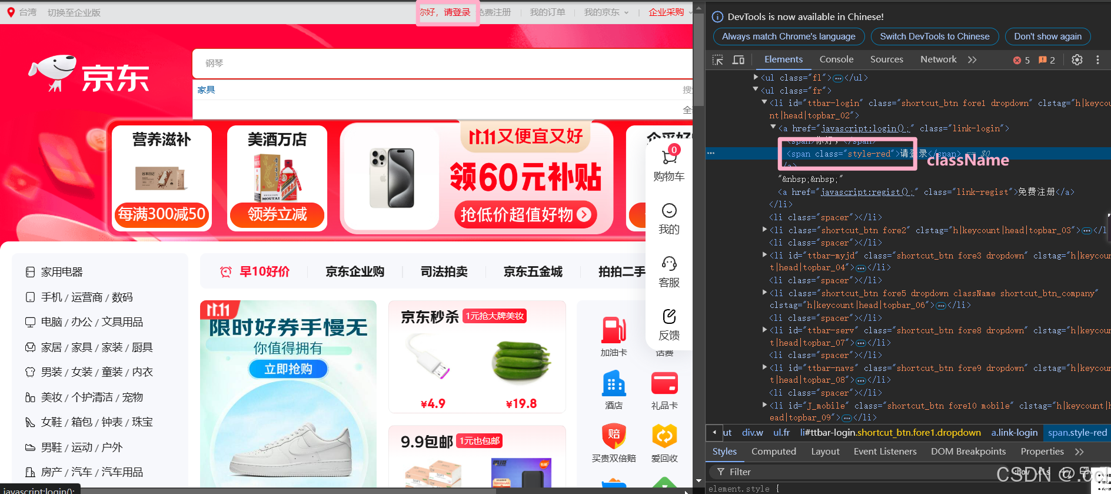Click the 酒店 building icon

point(614,383)
